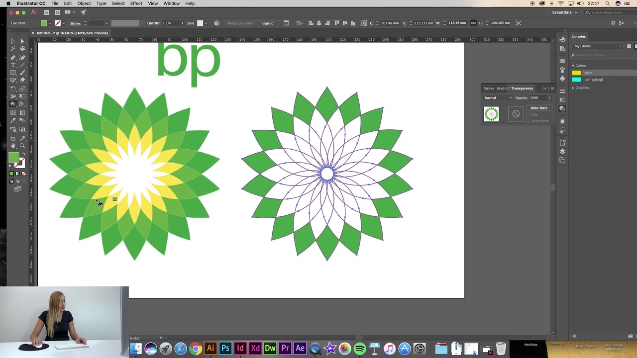Select the Pen tool
Viewport: 637px width, 358px height.
pyautogui.click(x=13, y=57)
